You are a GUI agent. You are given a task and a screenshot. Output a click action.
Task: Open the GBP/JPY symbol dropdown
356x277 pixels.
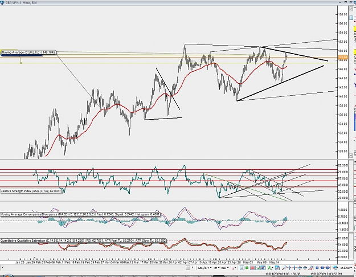tap(204, 268)
